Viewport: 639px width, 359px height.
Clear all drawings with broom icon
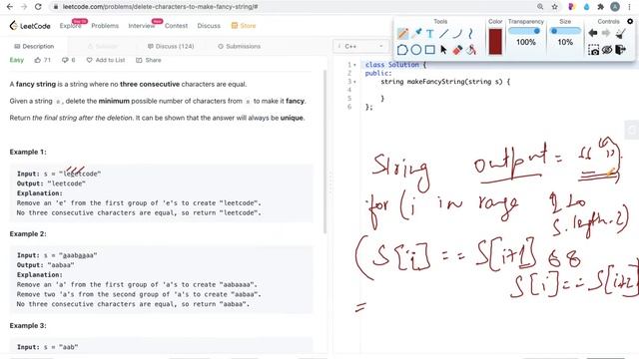[x=621, y=33]
